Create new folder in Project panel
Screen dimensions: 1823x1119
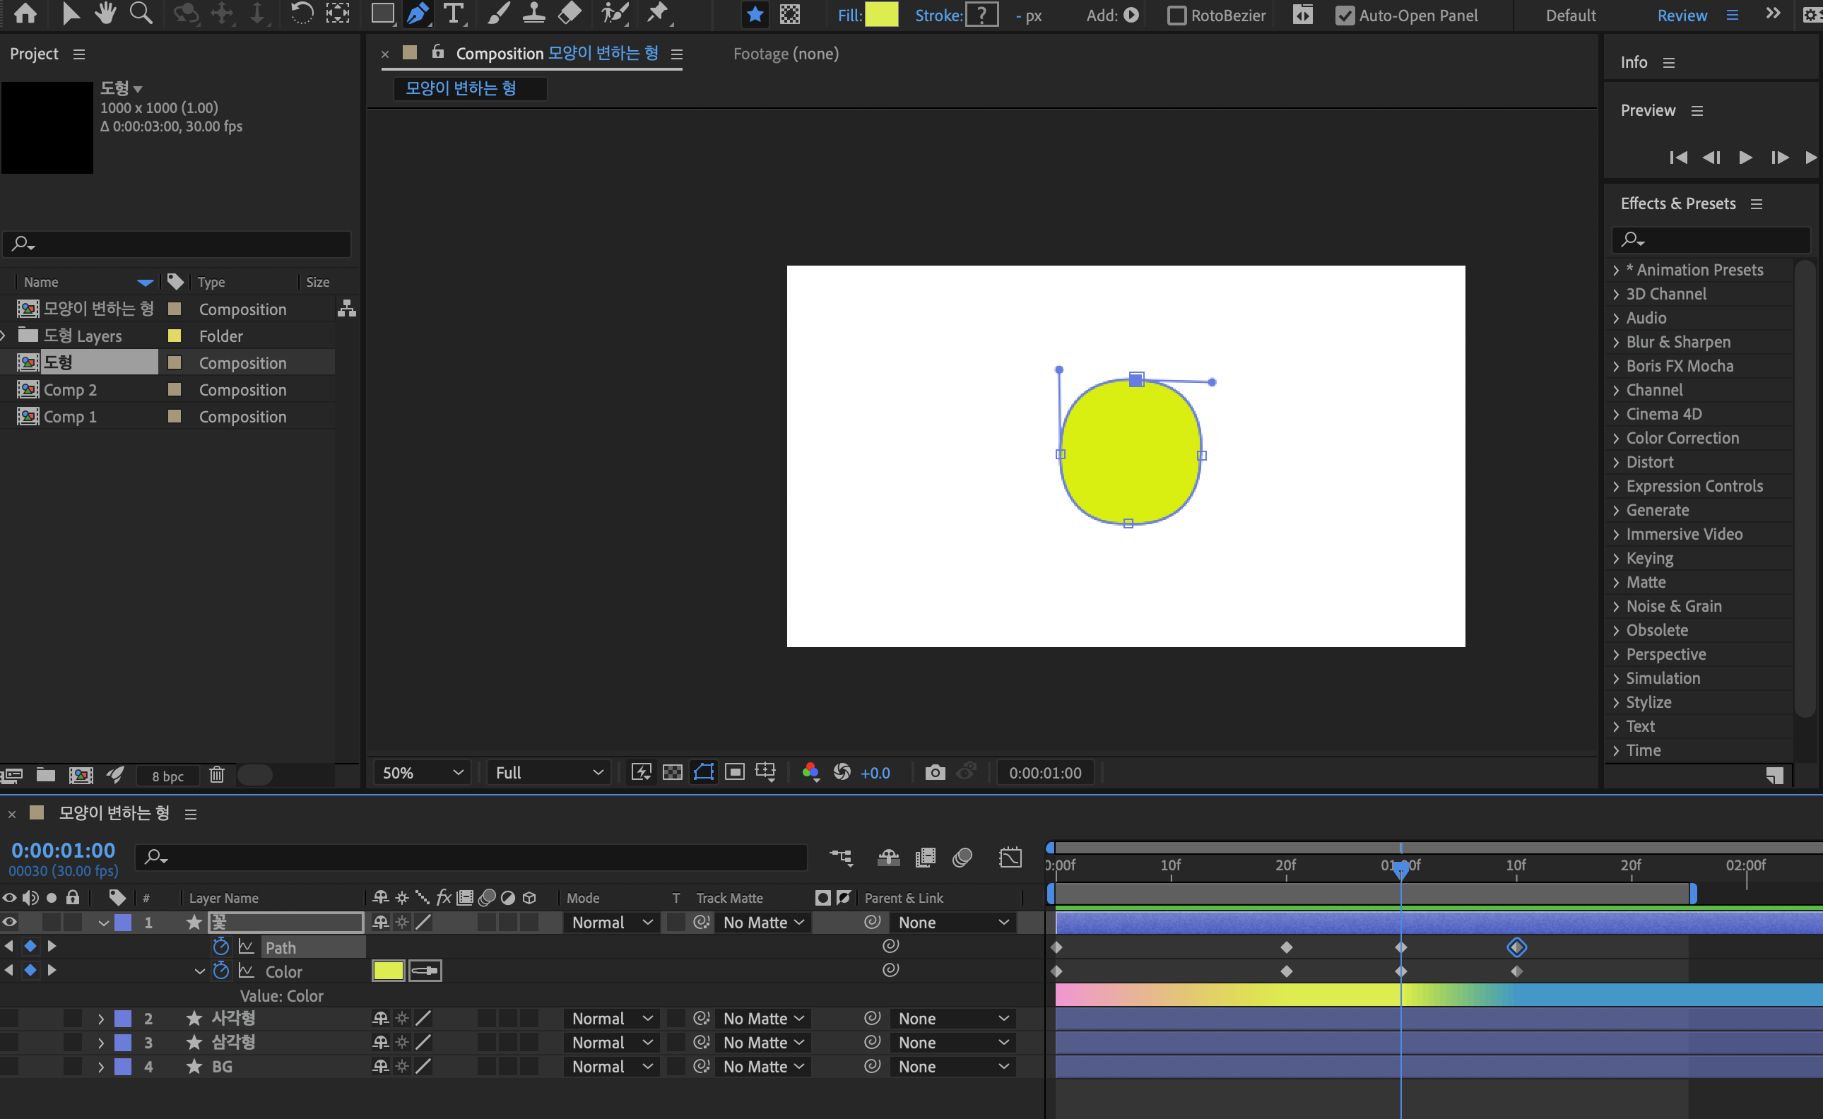pyautogui.click(x=46, y=775)
